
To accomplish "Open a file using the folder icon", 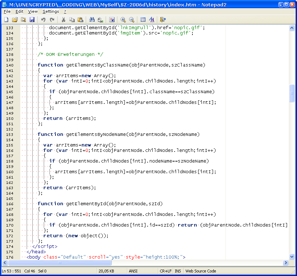I will 15,20.
